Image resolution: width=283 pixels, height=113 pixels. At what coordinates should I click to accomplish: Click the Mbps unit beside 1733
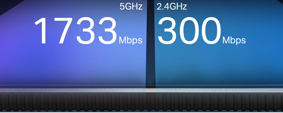tap(130, 40)
